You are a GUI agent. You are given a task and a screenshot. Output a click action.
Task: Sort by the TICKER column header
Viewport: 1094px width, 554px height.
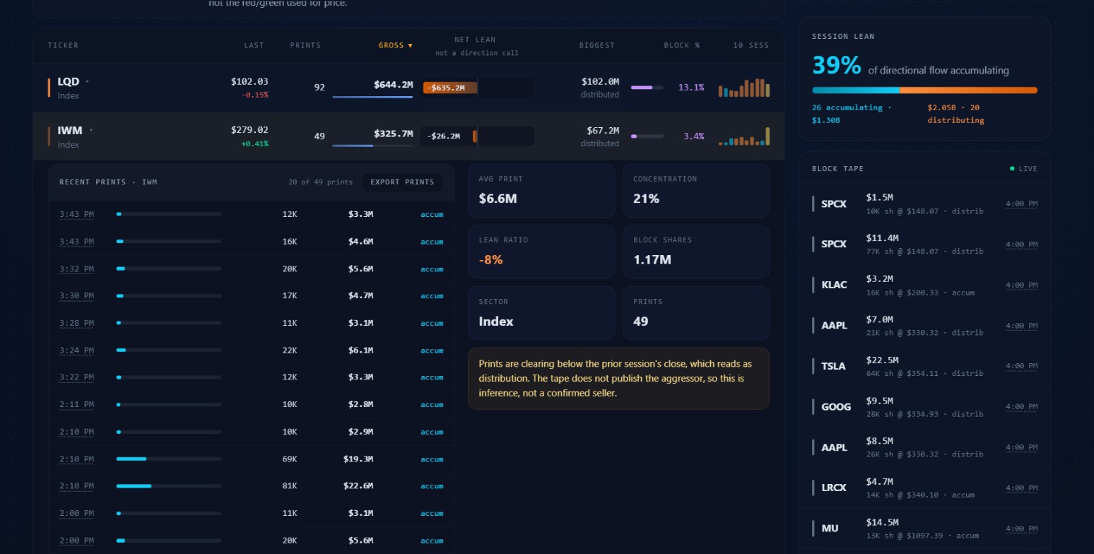64,45
